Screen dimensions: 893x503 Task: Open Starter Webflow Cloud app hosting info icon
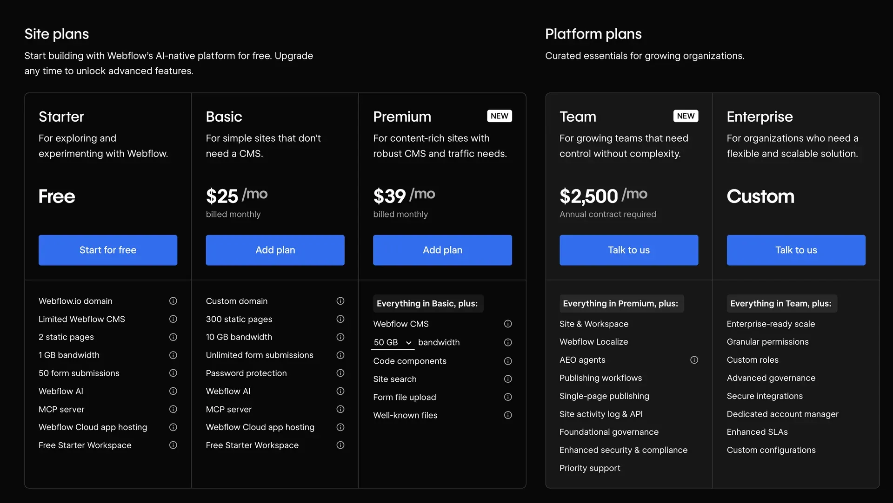(173, 427)
